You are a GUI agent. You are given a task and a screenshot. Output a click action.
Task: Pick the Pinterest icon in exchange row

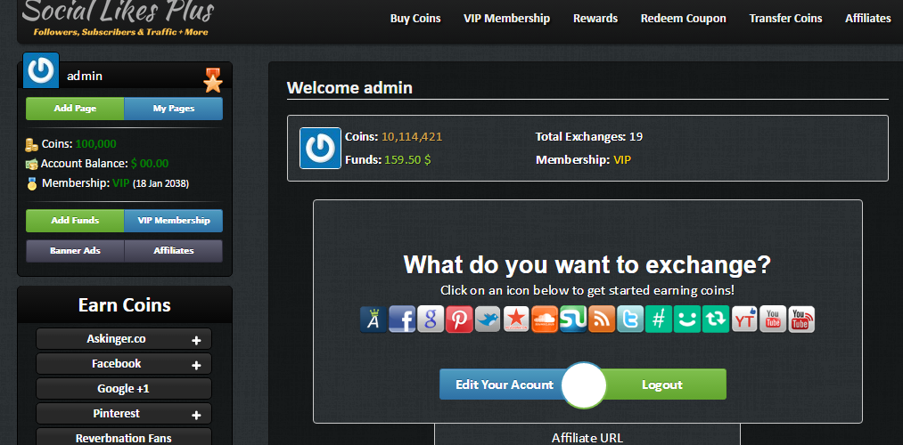[460, 320]
